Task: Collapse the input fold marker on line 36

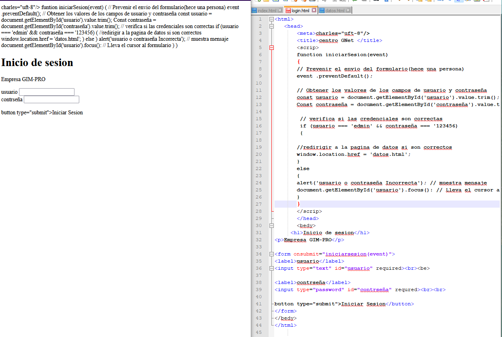Action: tap(271, 268)
